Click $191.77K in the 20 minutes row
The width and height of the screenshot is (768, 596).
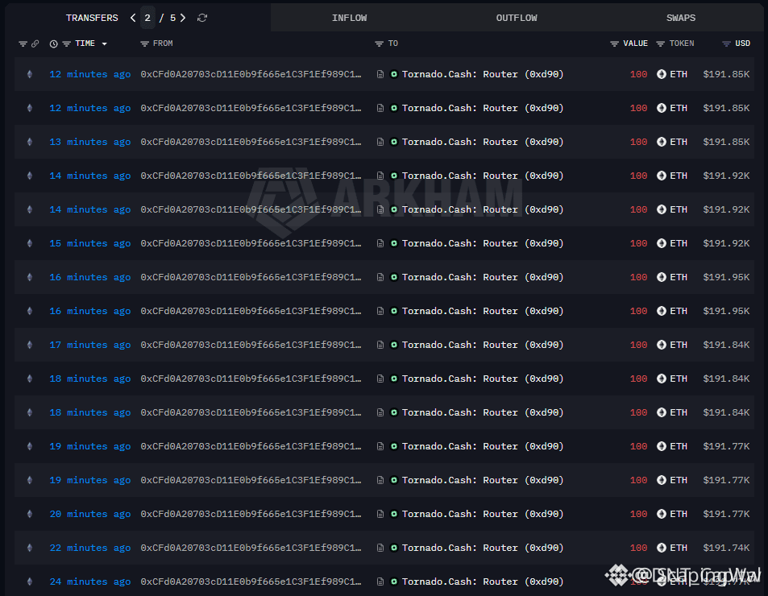[x=726, y=514]
